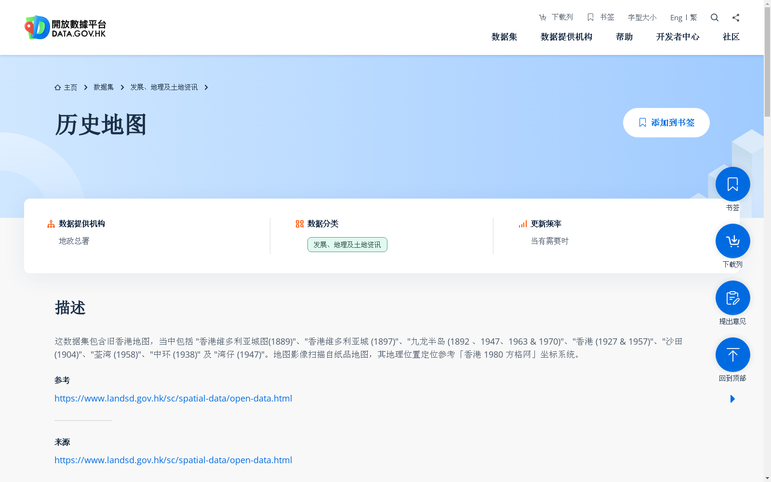Click the scrollbar down arrow
The image size is (771, 482).
(767, 478)
